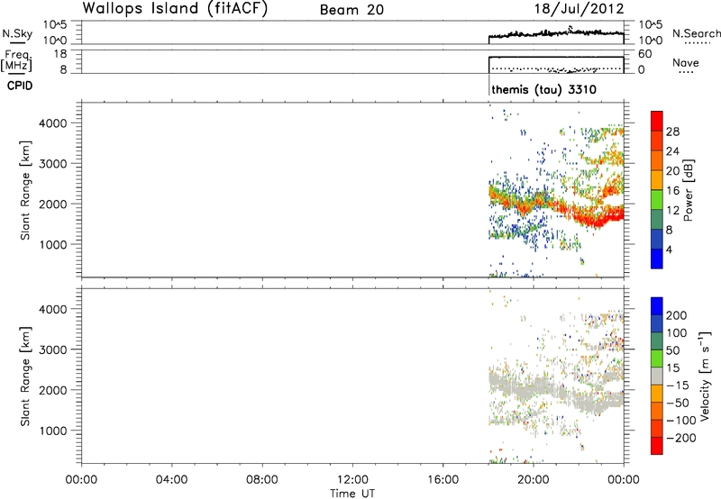Click the '3000' tick on the power panel

tap(53, 164)
